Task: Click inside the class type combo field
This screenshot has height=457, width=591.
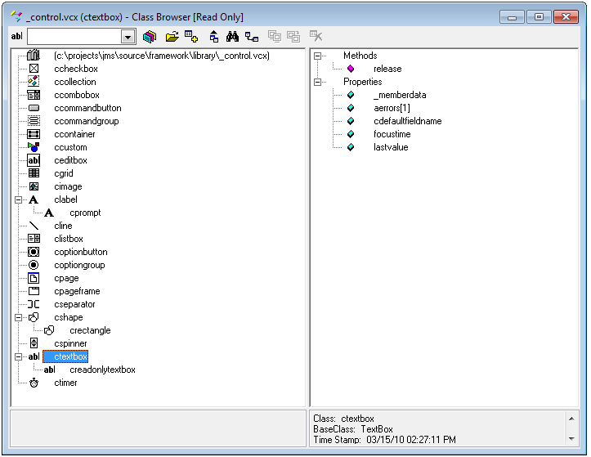Action: (74, 37)
